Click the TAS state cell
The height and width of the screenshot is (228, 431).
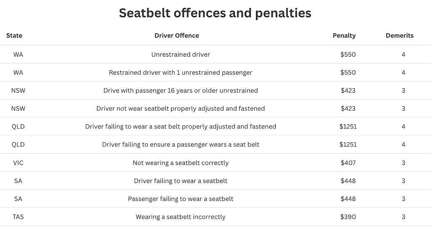click(x=18, y=217)
